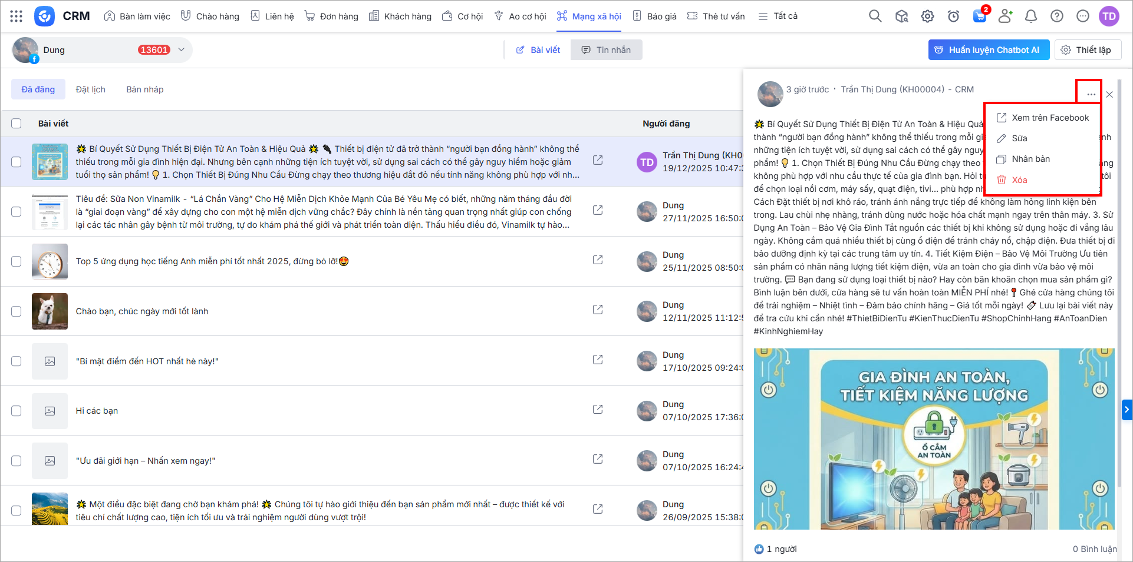
Task: Click the search magnifier icon in header
Action: (875, 16)
